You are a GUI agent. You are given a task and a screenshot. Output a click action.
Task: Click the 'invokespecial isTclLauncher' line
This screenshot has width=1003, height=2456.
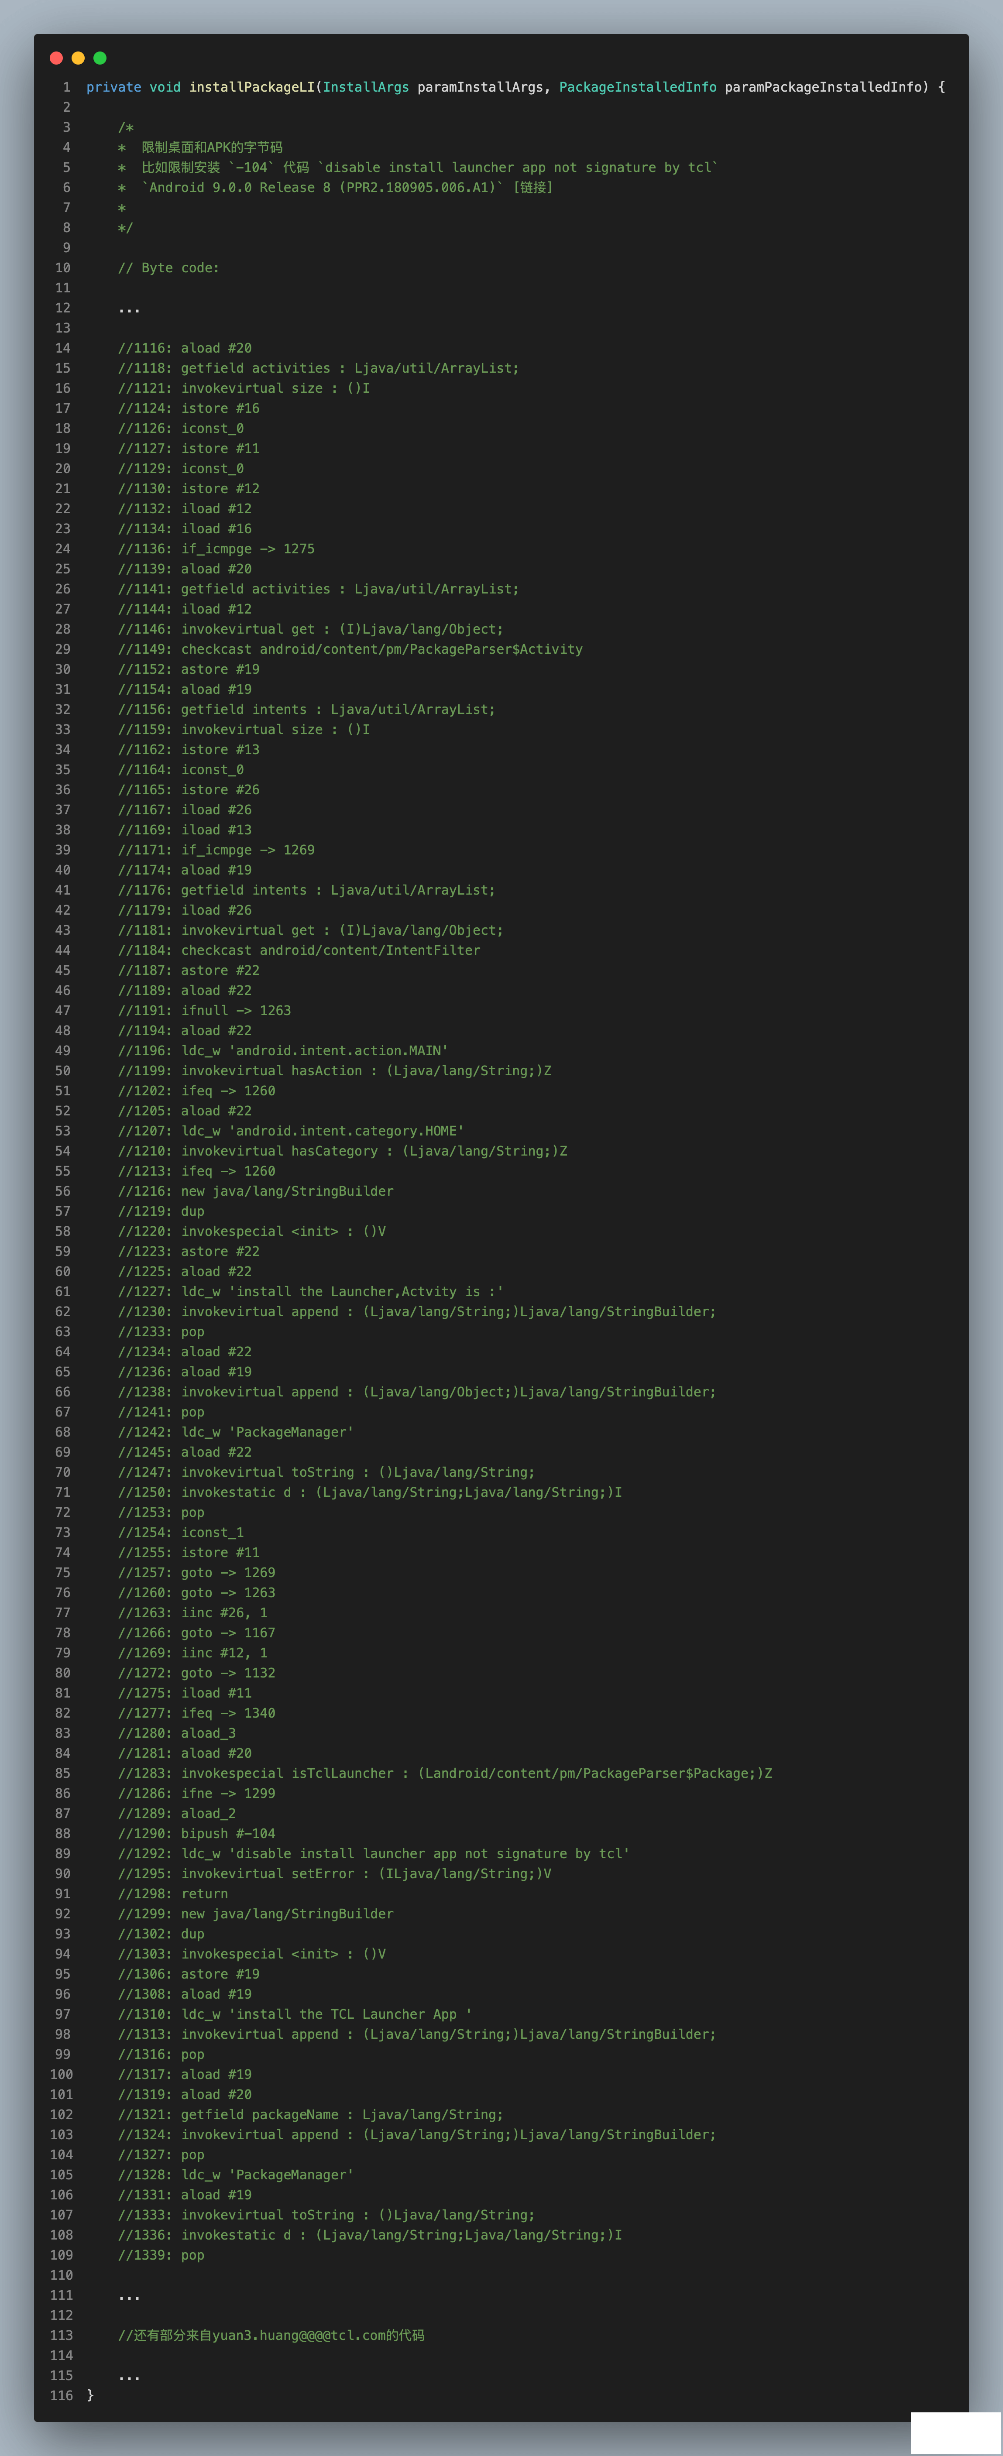tap(445, 1773)
